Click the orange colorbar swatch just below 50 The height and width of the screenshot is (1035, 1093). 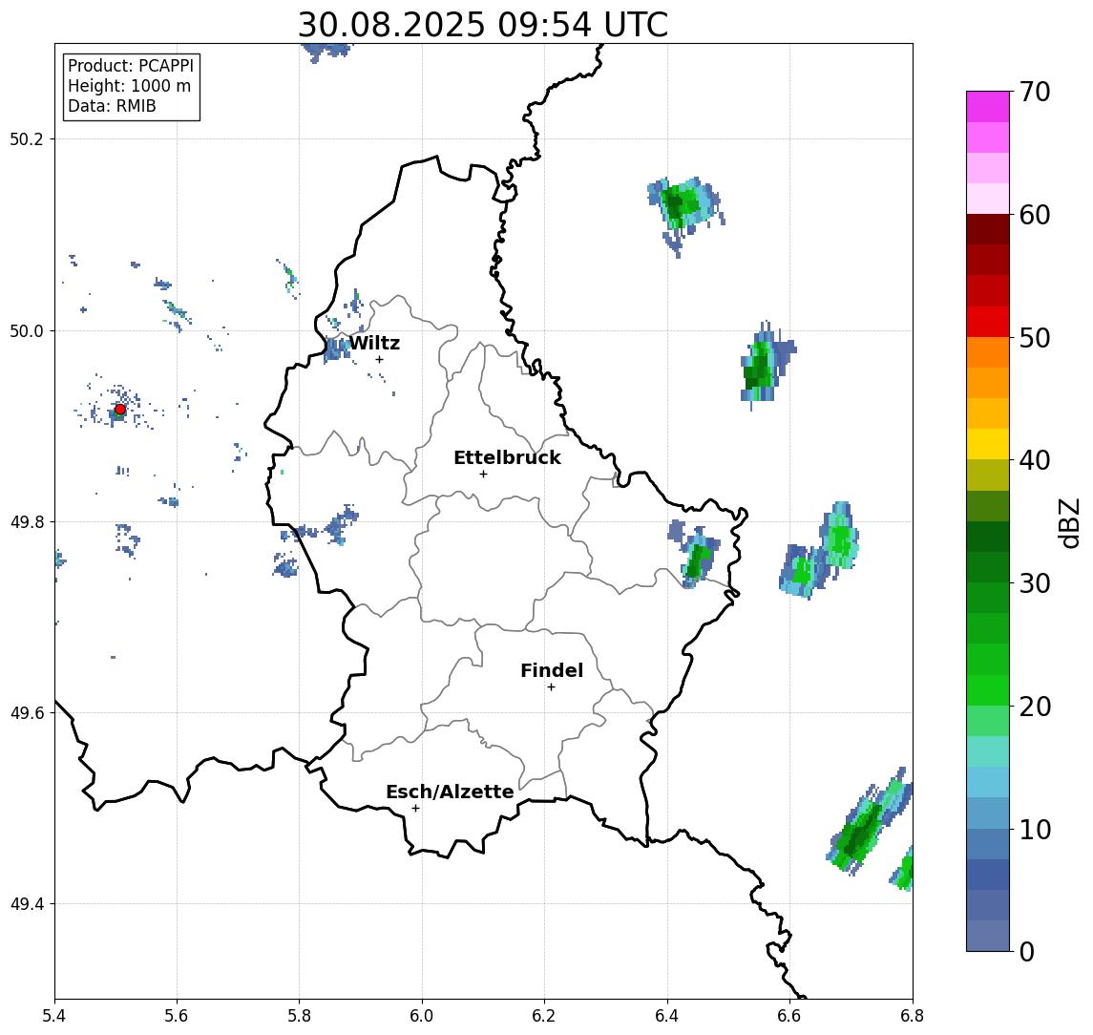point(988,353)
